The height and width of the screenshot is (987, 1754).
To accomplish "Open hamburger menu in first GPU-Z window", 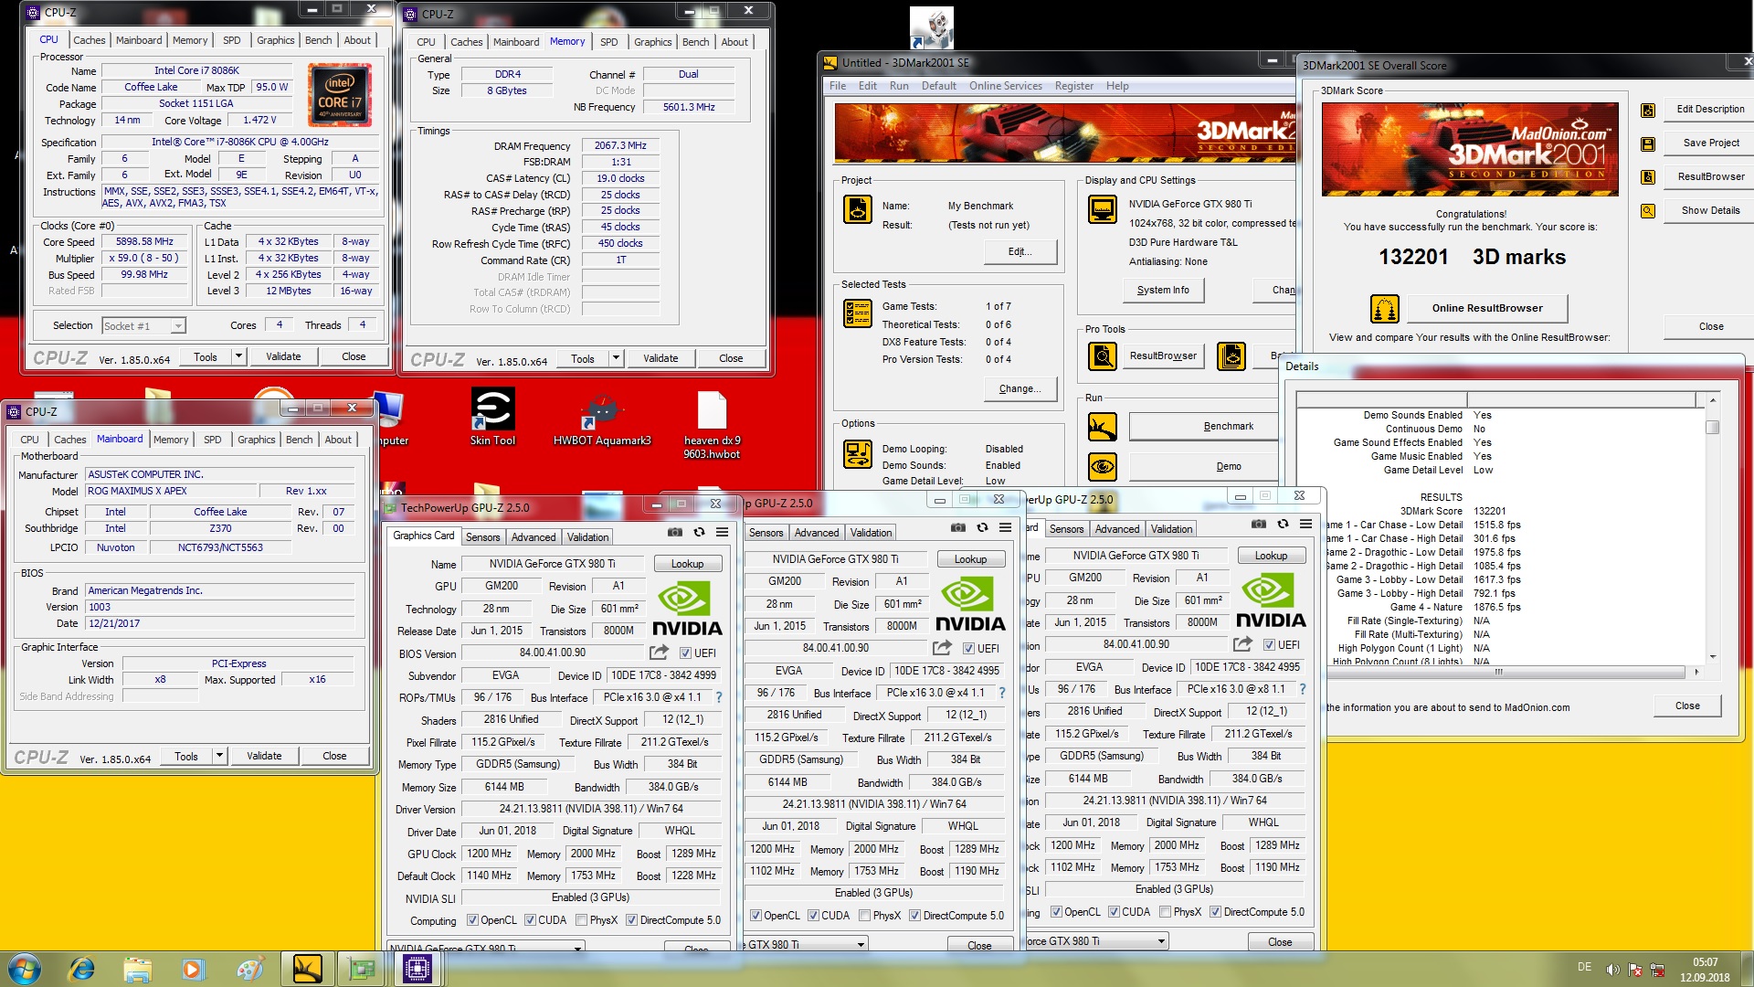I will tap(722, 532).
